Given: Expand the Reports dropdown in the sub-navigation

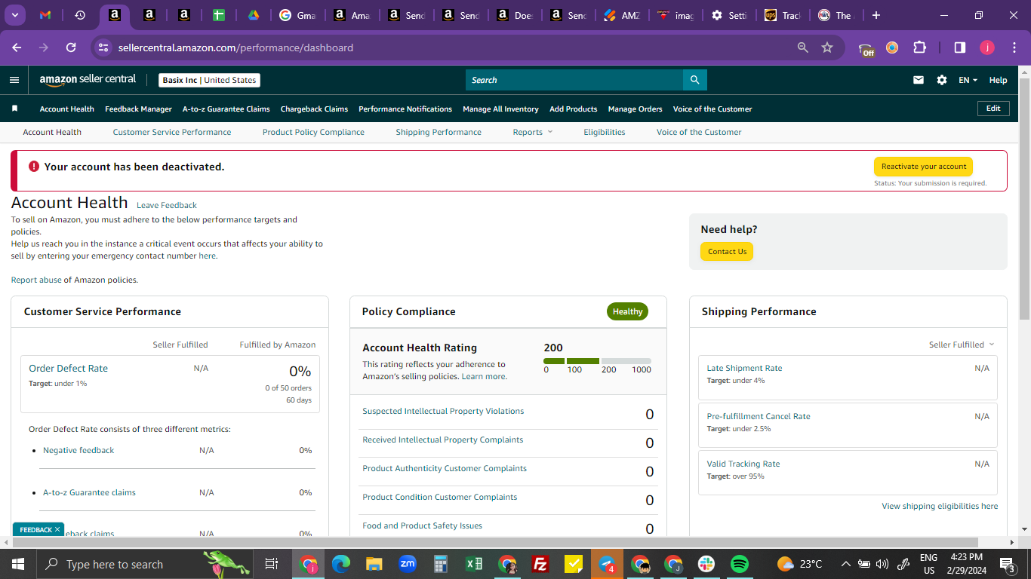Looking at the screenshot, I should point(533,132).
